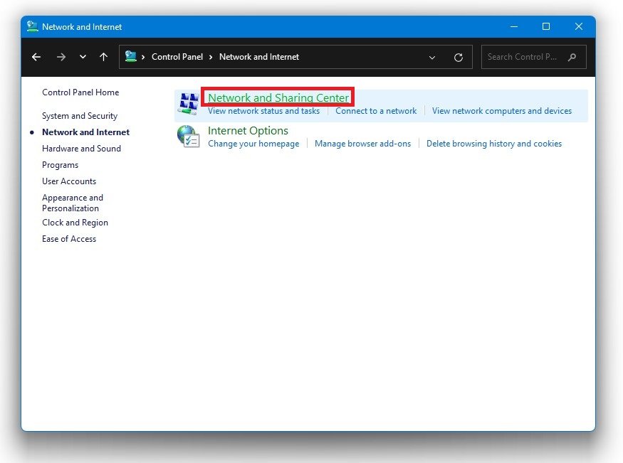Go back using the back arrow
This screenshot has height=463, width=623.
pyautogui.click(x=36, y=57)
